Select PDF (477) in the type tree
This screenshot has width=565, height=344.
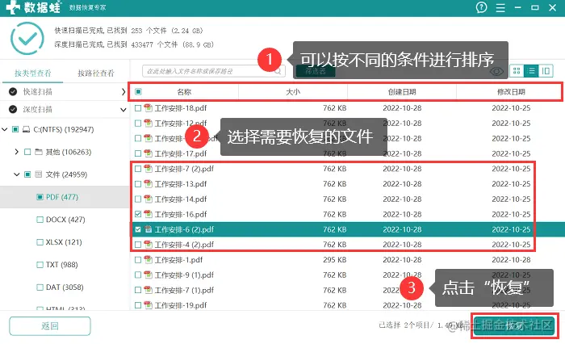(x=62, y=197)
